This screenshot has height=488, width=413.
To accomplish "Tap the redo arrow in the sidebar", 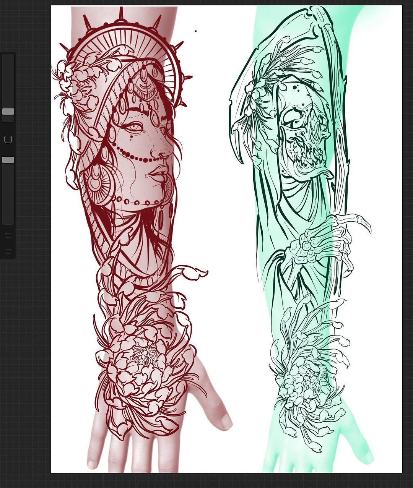I will point(8,251).
